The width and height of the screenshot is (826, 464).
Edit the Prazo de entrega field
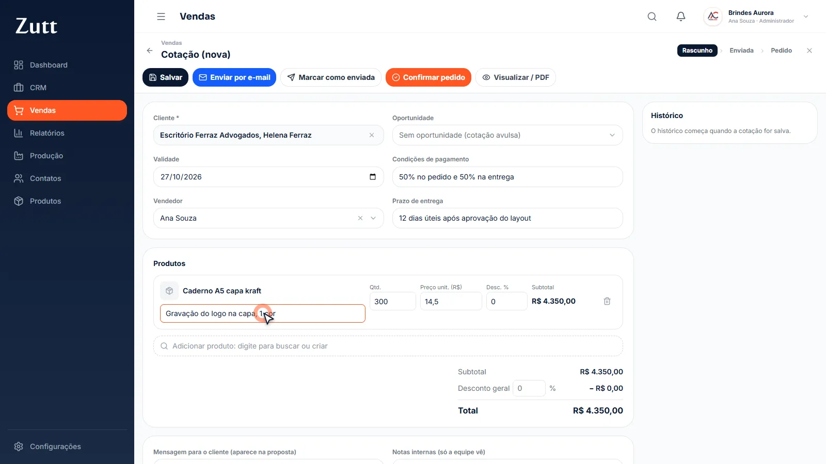click(x=507, y=218)
